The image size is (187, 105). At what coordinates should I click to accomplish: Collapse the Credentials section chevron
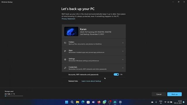click(123, 68)
